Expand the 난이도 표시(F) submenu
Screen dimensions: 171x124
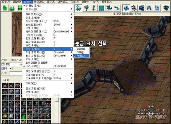(x=48, y=25)
